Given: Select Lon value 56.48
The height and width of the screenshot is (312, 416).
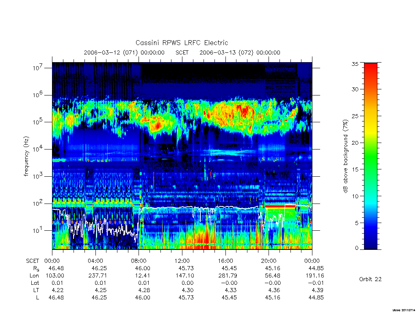Looking at the screenshot, I should (273, 276).
